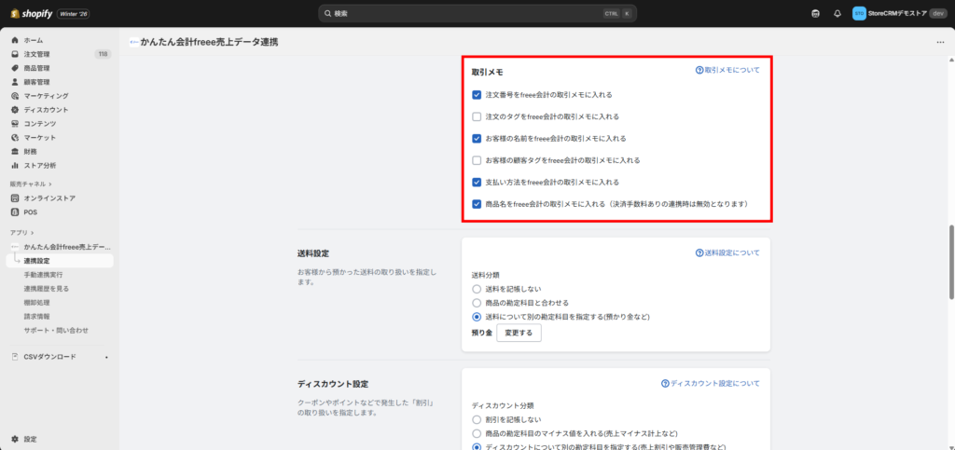Click the vertical page scrollbar thumb
Screen dimensions: 955x450
point(951,262)
